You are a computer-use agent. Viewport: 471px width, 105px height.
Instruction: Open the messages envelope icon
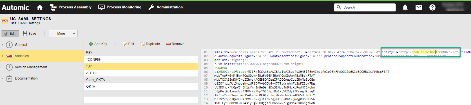coord(419,8)
